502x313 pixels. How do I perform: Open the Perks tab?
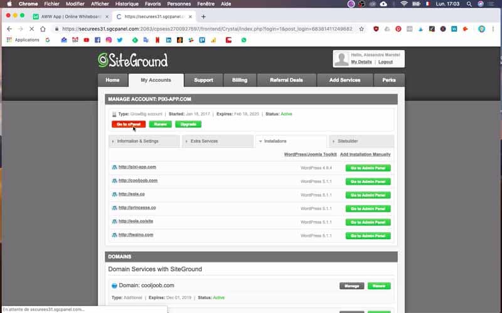point(389,80)
